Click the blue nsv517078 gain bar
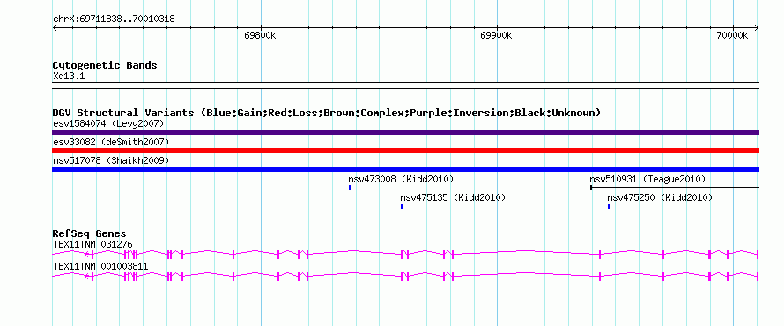This screenshot has height=326, width=784. click(x=405, y=169)
